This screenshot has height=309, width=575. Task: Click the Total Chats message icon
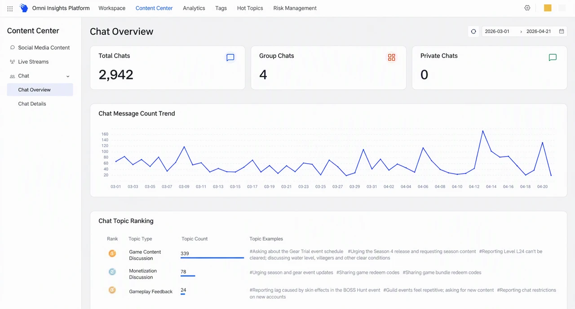tap(230, 57)
